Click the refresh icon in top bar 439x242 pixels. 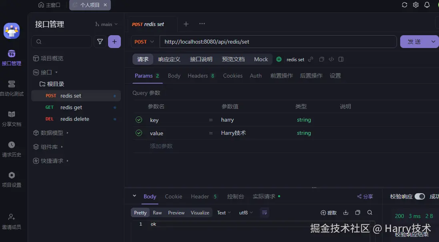pyautogui.click(x=404, y=5)
